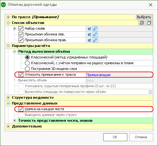Click blue arrow icon for Присыпная обочина прав.
This screenshot has height=146, width=158.
tap(89, 40)
